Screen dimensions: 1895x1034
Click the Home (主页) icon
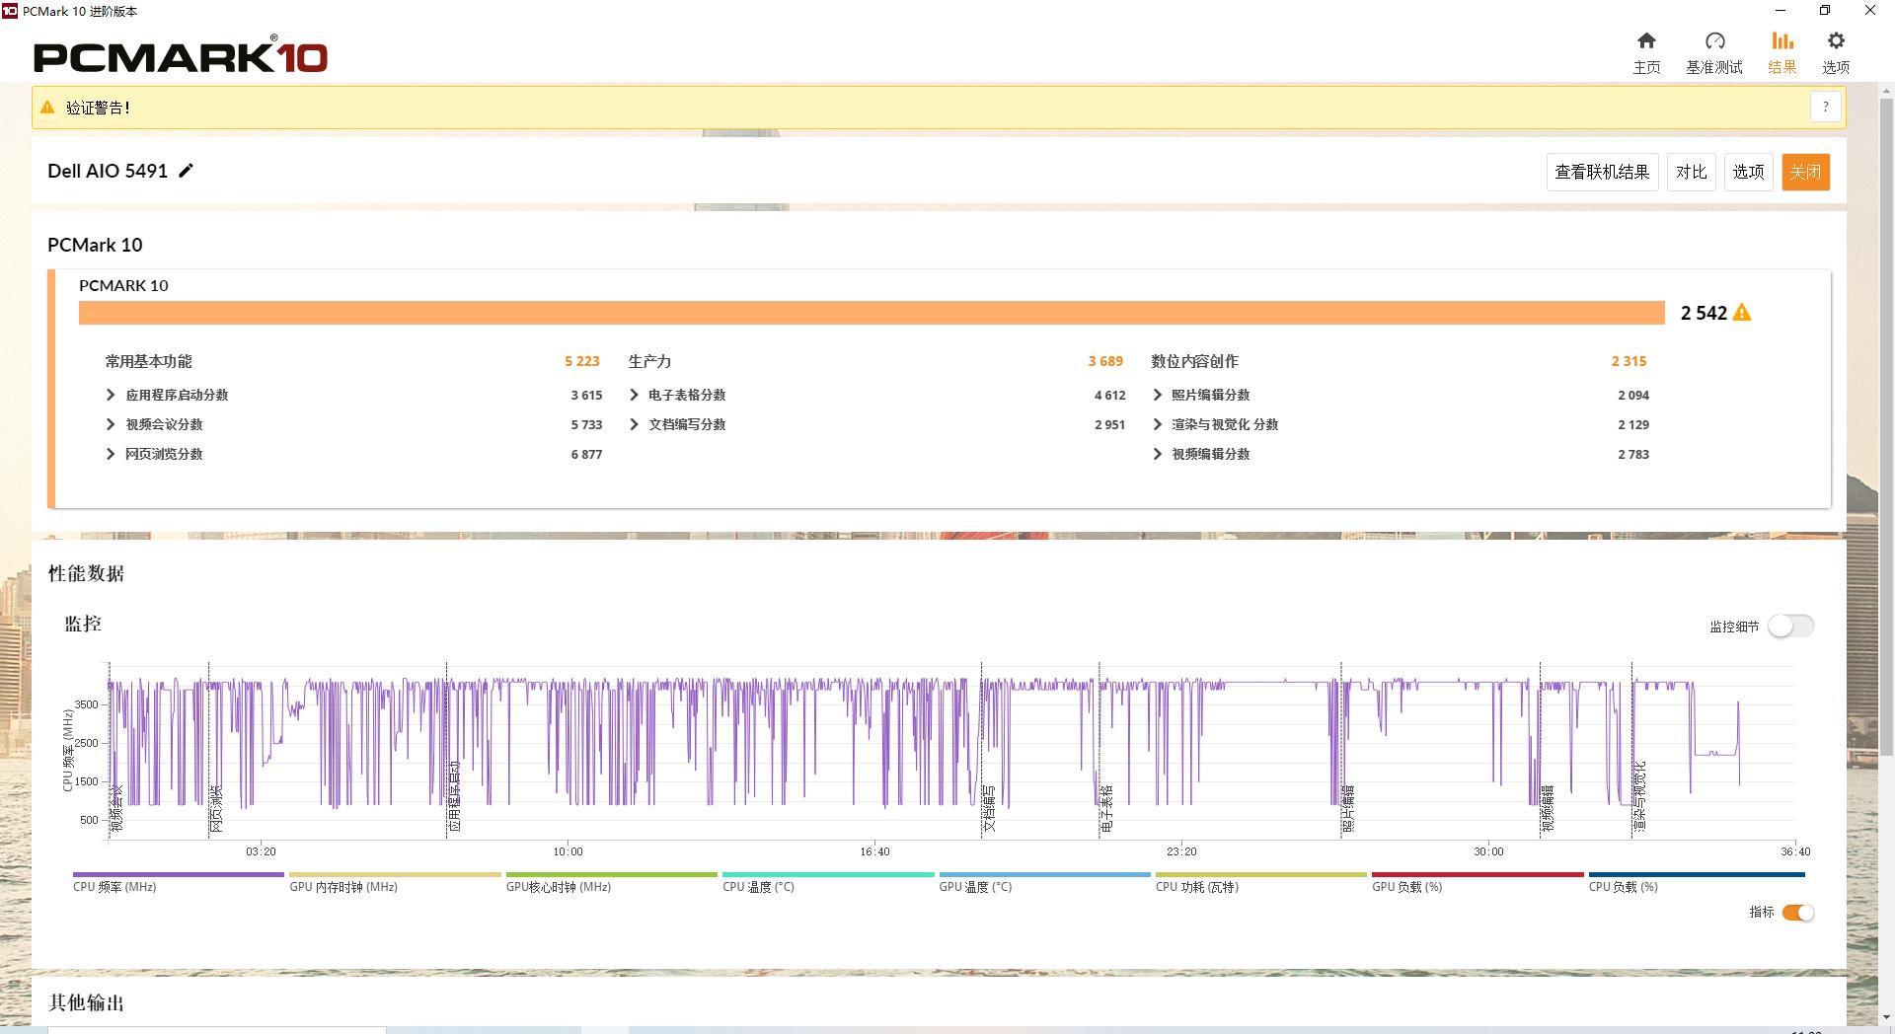click(x=1646, y=41)
